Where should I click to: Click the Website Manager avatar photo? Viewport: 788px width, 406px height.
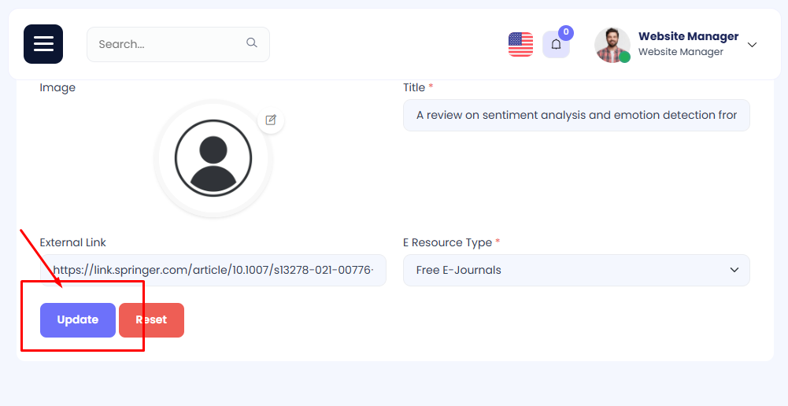(x=612, y=45)
